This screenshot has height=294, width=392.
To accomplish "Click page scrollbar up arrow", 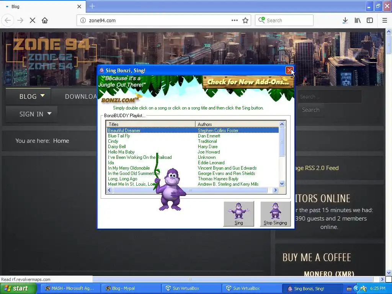I will [x=389, y=31].
